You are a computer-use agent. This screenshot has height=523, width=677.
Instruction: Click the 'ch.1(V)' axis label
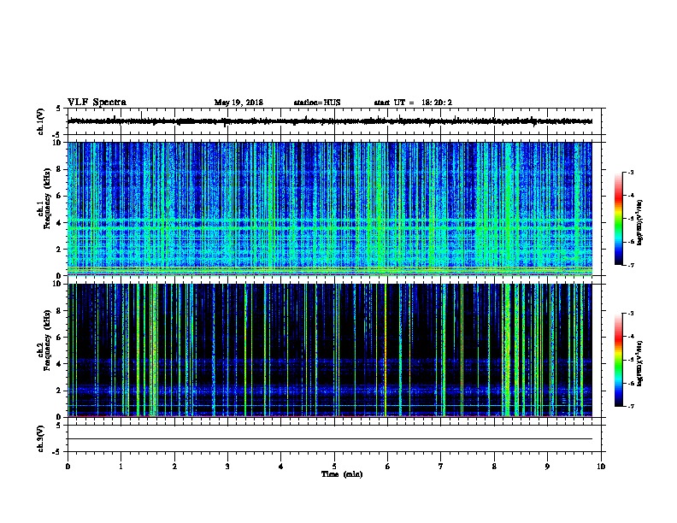[x=41, y=121]
